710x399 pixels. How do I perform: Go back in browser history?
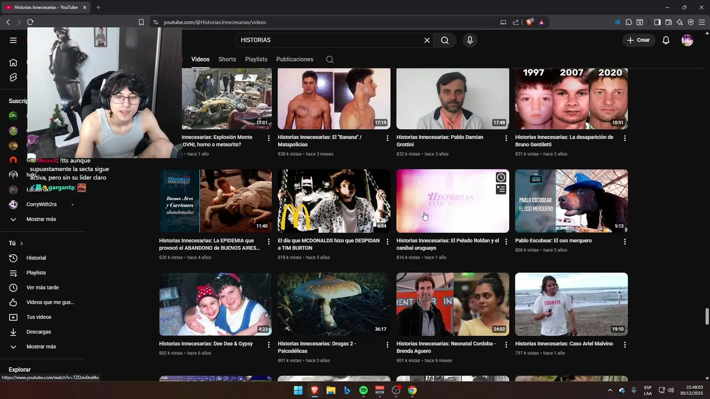pos(8,22)
